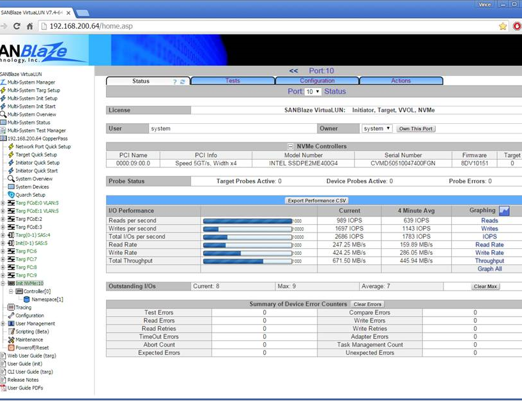Click the Maintenance tools icon

[11, 340]
